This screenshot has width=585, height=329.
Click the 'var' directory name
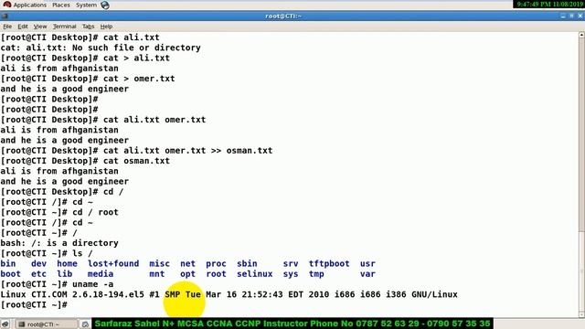tap(367, 274)
